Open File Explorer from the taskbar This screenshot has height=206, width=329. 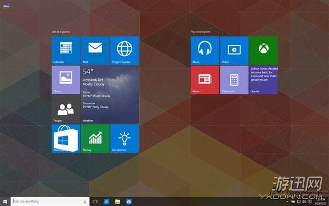(x=118, y=202)
